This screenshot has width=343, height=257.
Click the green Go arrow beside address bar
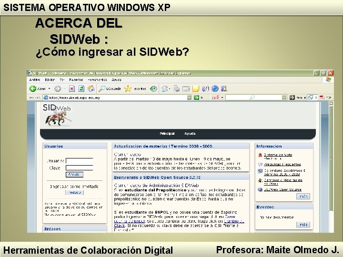(196, 98)
